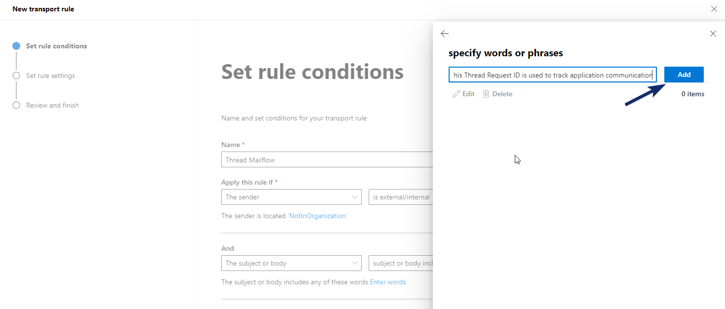Screen dimensions: 725x309
Task: Click the pencil Edit icon
Action: [x=457, y=94]
